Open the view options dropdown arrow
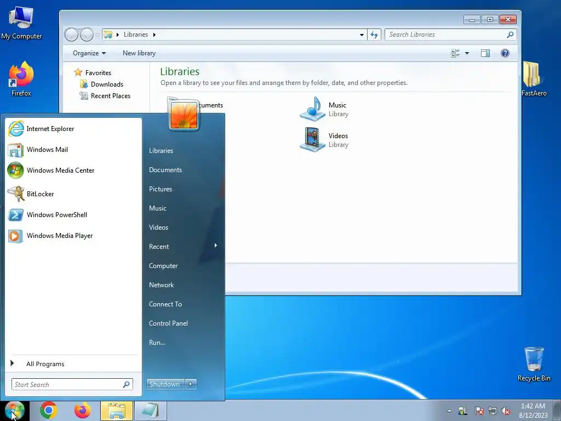 467,53
